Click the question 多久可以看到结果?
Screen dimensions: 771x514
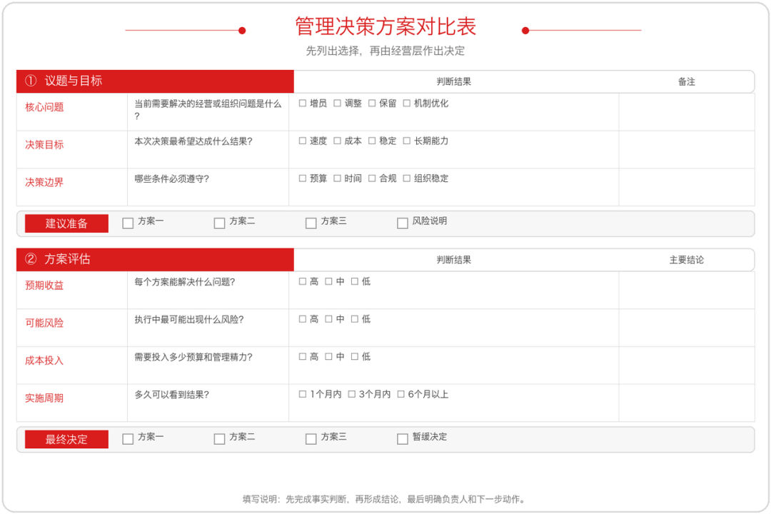point(171,395)
